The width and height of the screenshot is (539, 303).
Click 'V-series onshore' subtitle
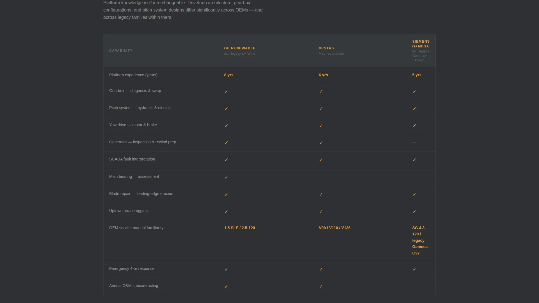[331, 54]
